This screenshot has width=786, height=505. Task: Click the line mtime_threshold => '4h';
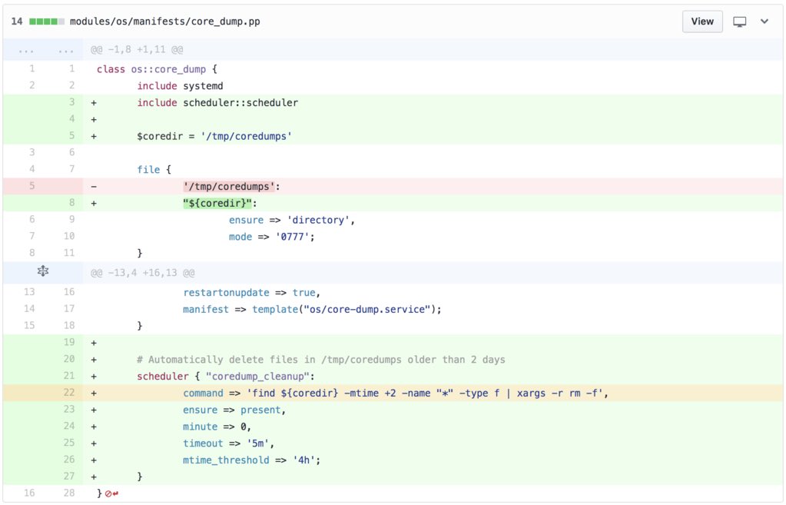pyautogui.click(x=252, y=460)
